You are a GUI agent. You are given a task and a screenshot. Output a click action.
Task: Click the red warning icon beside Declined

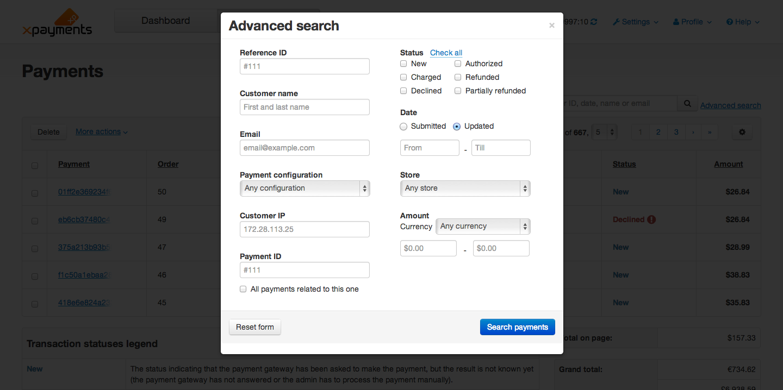tap(651, 219)
